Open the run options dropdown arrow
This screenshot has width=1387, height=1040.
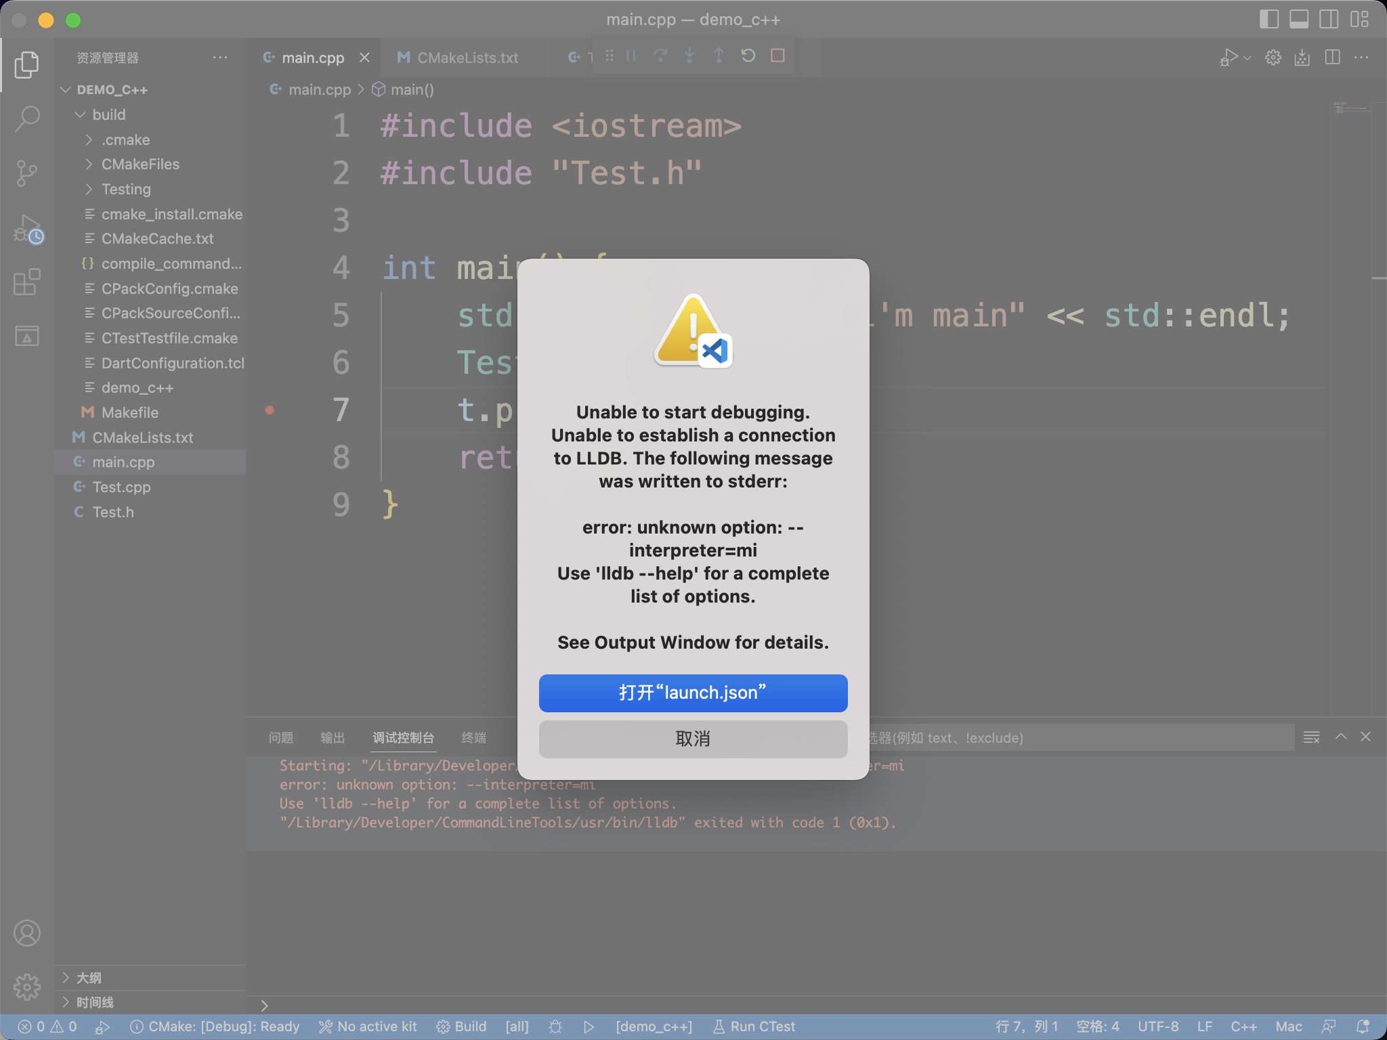(1247, 58)
